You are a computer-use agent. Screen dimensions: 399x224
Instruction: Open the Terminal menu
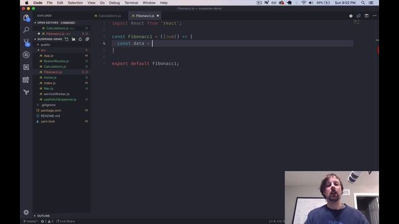click(x=132, y=2)
